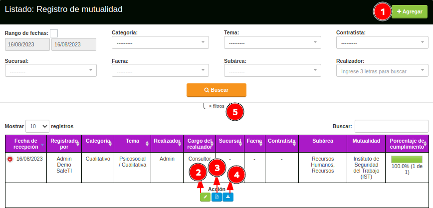Collapse the row with red minus icon
The height and width of the screenshot is (208, 433).
10,159
